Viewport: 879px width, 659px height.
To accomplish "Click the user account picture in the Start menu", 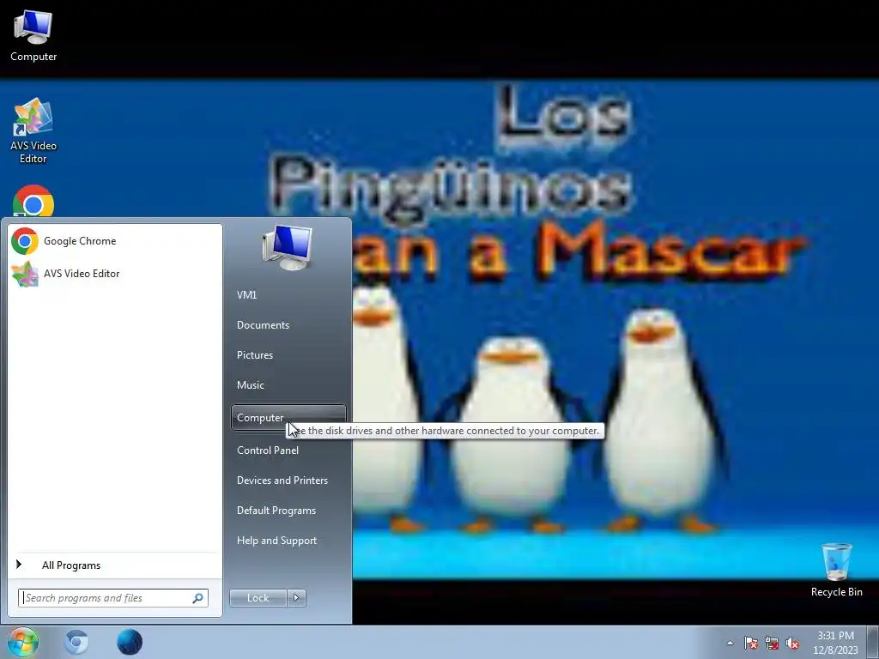I will click(287, 246).
